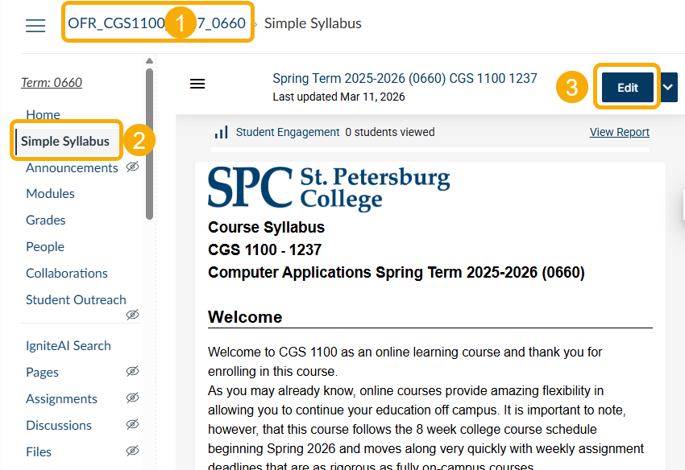Collapse course navigation with the syllabus header hamburger

point(197,83)
